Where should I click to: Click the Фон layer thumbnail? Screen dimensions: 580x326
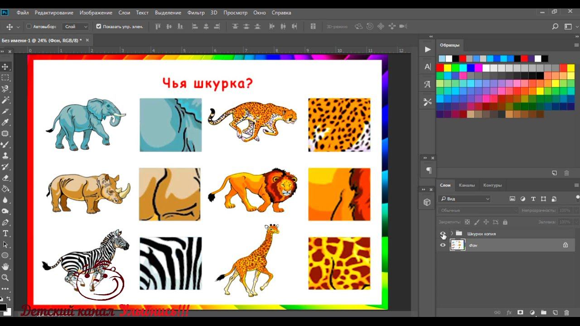click(x=458, y=245)
